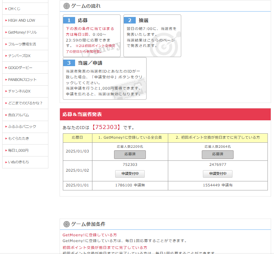
Task: Open 告白アルバム from the sidebar
Action: click(18, 115)
